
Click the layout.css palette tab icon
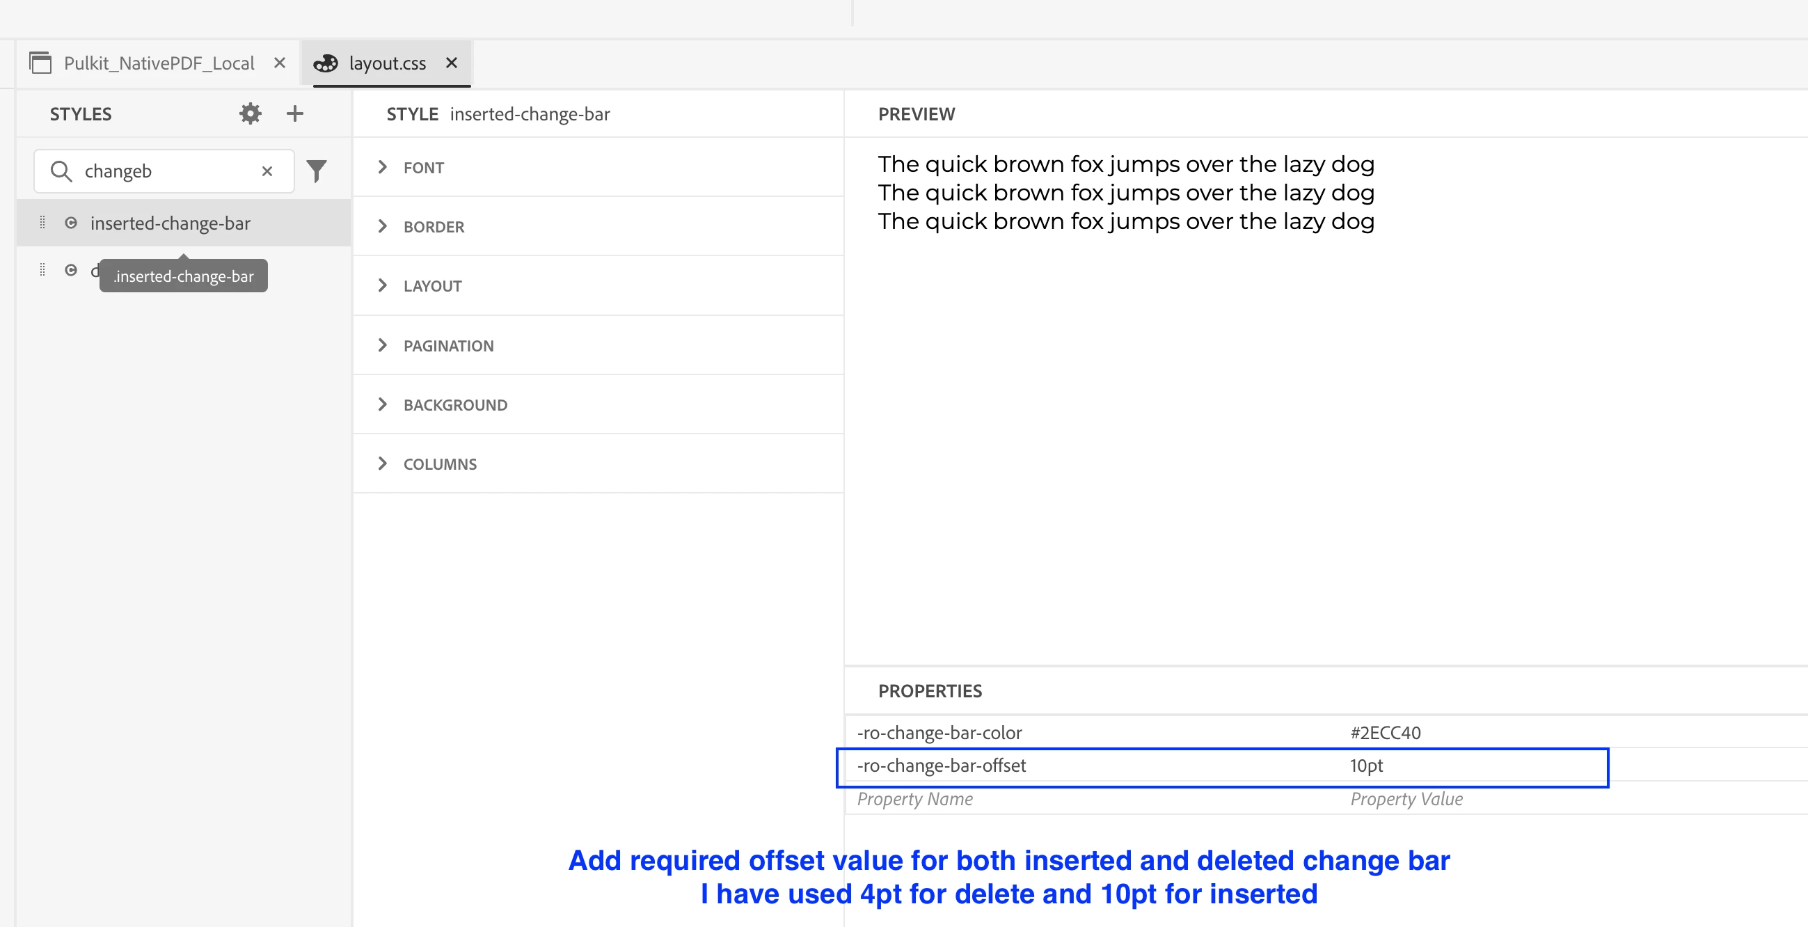pos(326,63)
